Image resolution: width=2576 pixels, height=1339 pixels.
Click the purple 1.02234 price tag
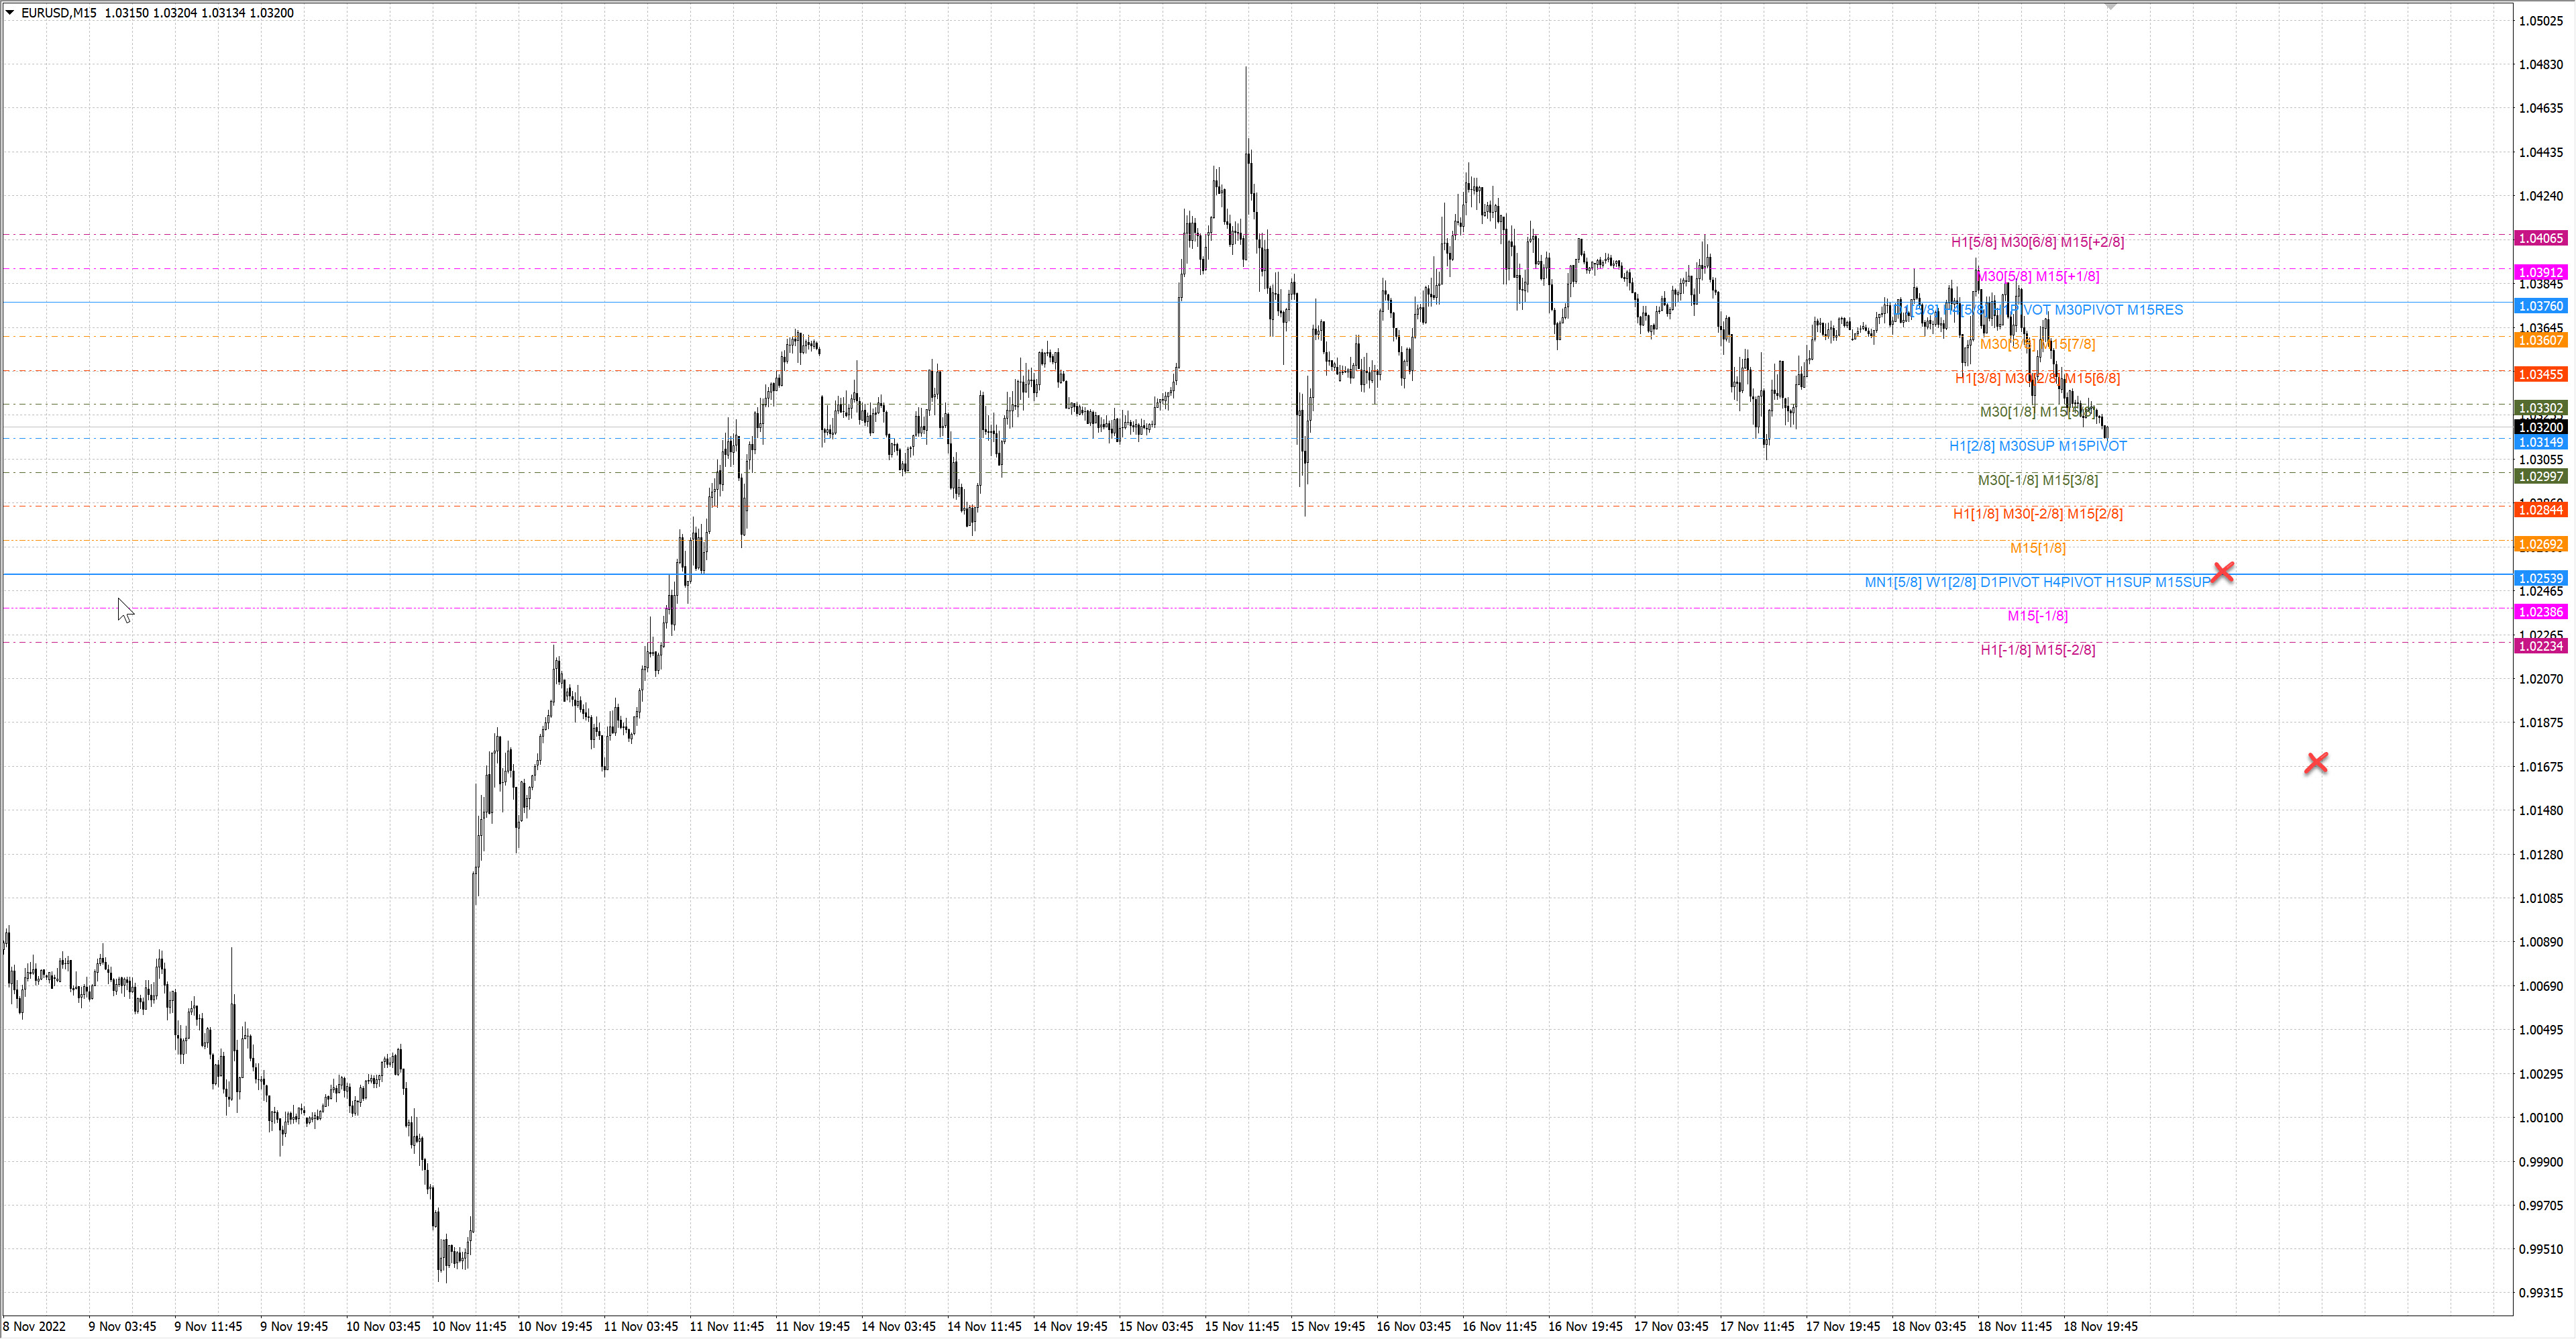tap(2540, 646)
